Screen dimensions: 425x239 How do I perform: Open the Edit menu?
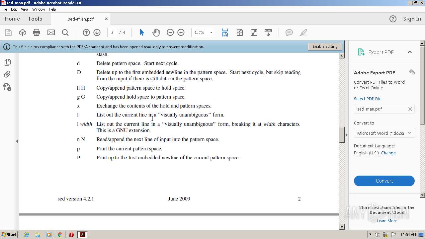tap(14, 9)
